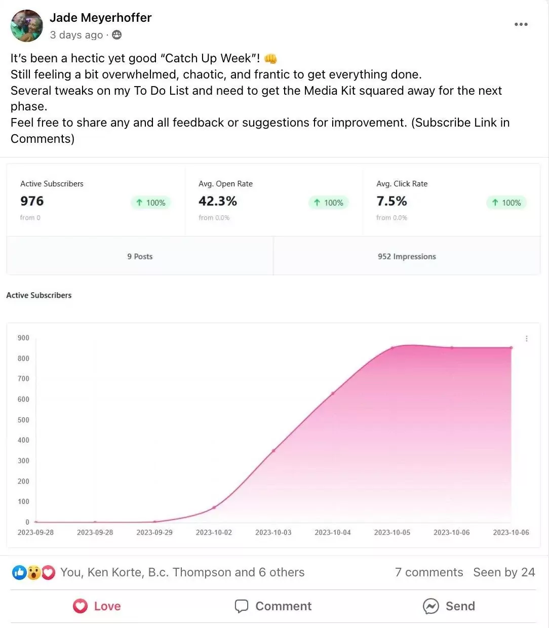Click the Send button
The image size is (549, 628).
pyautogui.click(x=449, y=606)
